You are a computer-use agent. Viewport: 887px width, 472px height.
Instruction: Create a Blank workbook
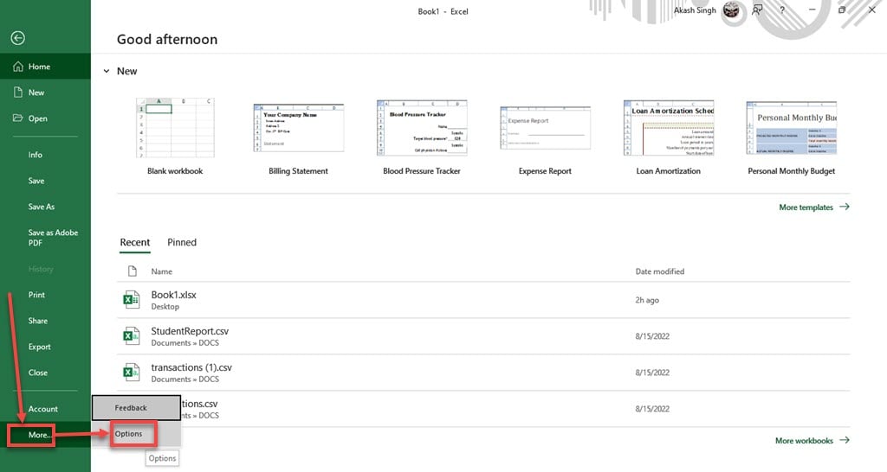pos(175,136)
